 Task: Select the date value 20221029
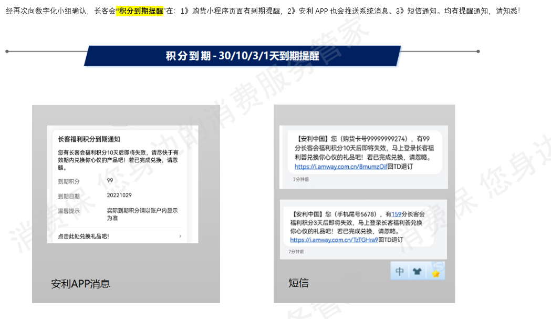pyautogui.click(x=119, y=195)
